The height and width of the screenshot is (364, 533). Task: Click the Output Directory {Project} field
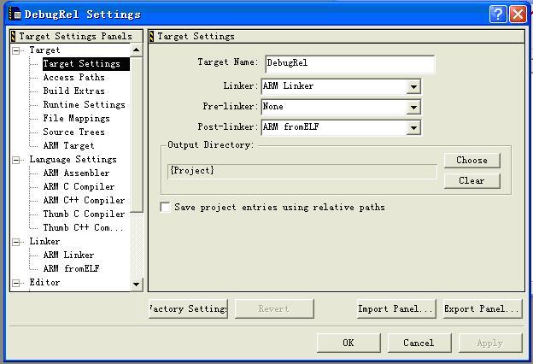[302, 171]
